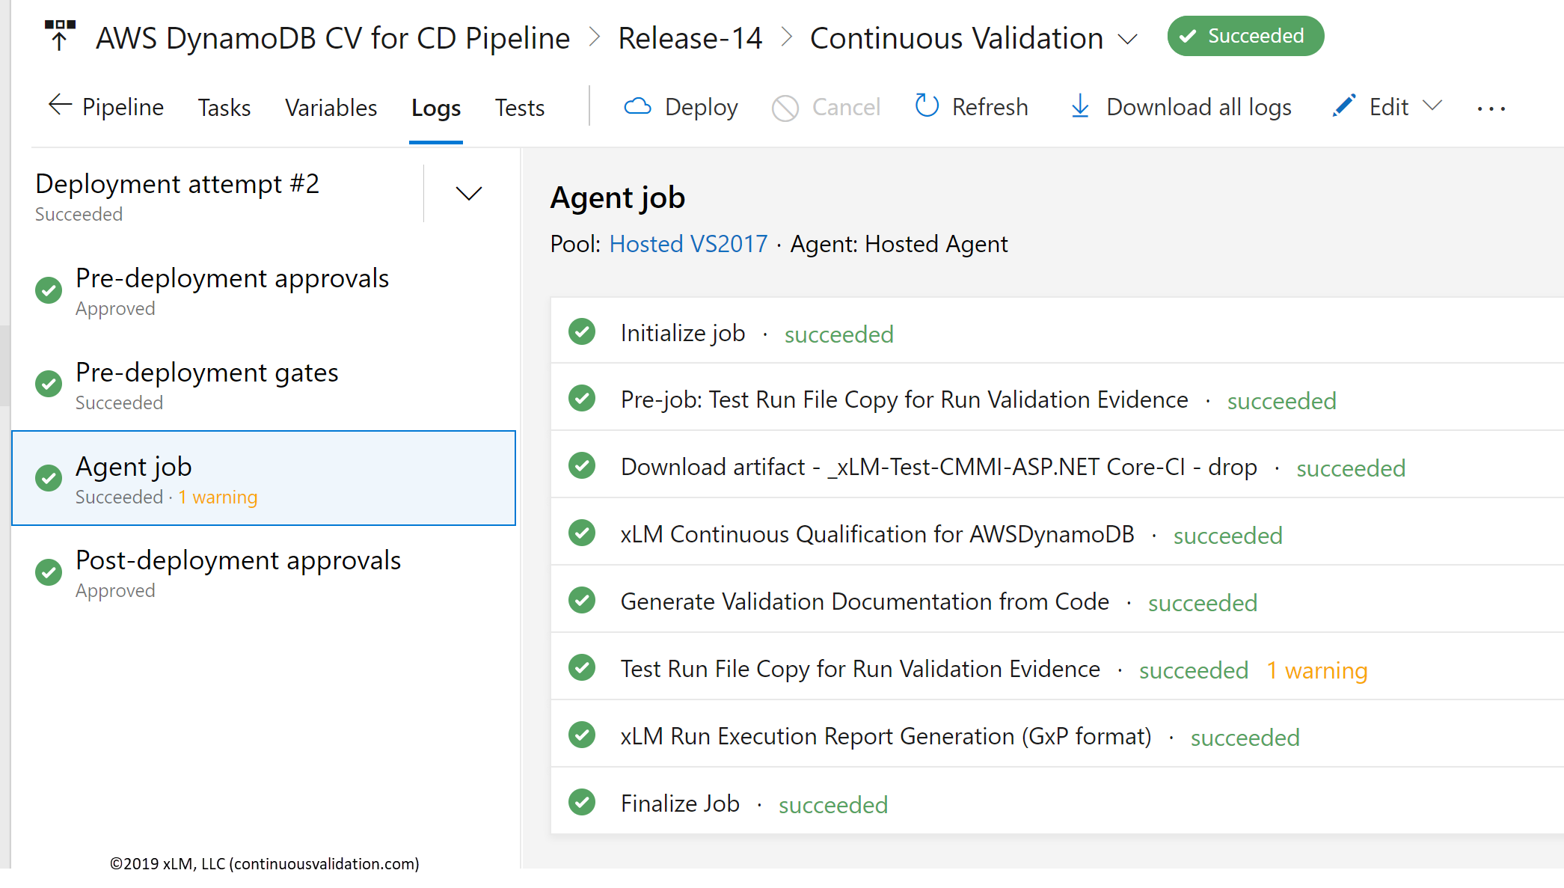Click the Refresh circular arrow icon
The height and width of the screenshot is (888, 1564).
(x=927, y=105)
